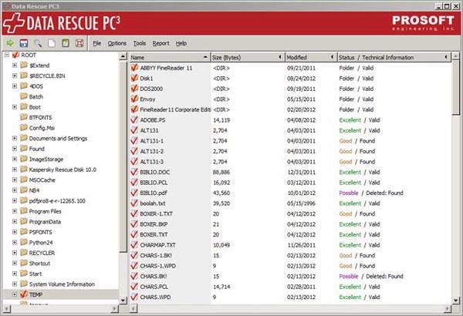Open the Report menu
Image resolution: width=463 pixels, height=316 pixels.
pyautogui.click(x=161, y=43)
